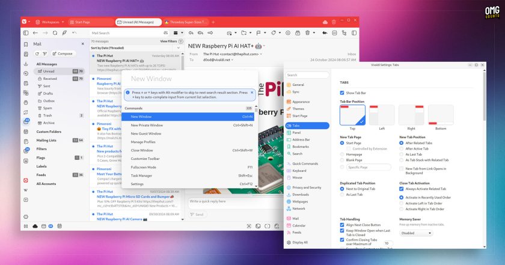The image size is (505, 265).
Task: Open the Vivaldi menu logo button
Action: 24,22
